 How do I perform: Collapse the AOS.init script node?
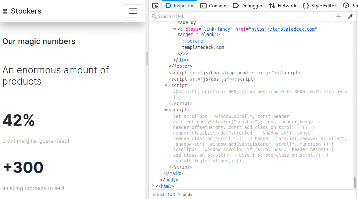(166, 85)
